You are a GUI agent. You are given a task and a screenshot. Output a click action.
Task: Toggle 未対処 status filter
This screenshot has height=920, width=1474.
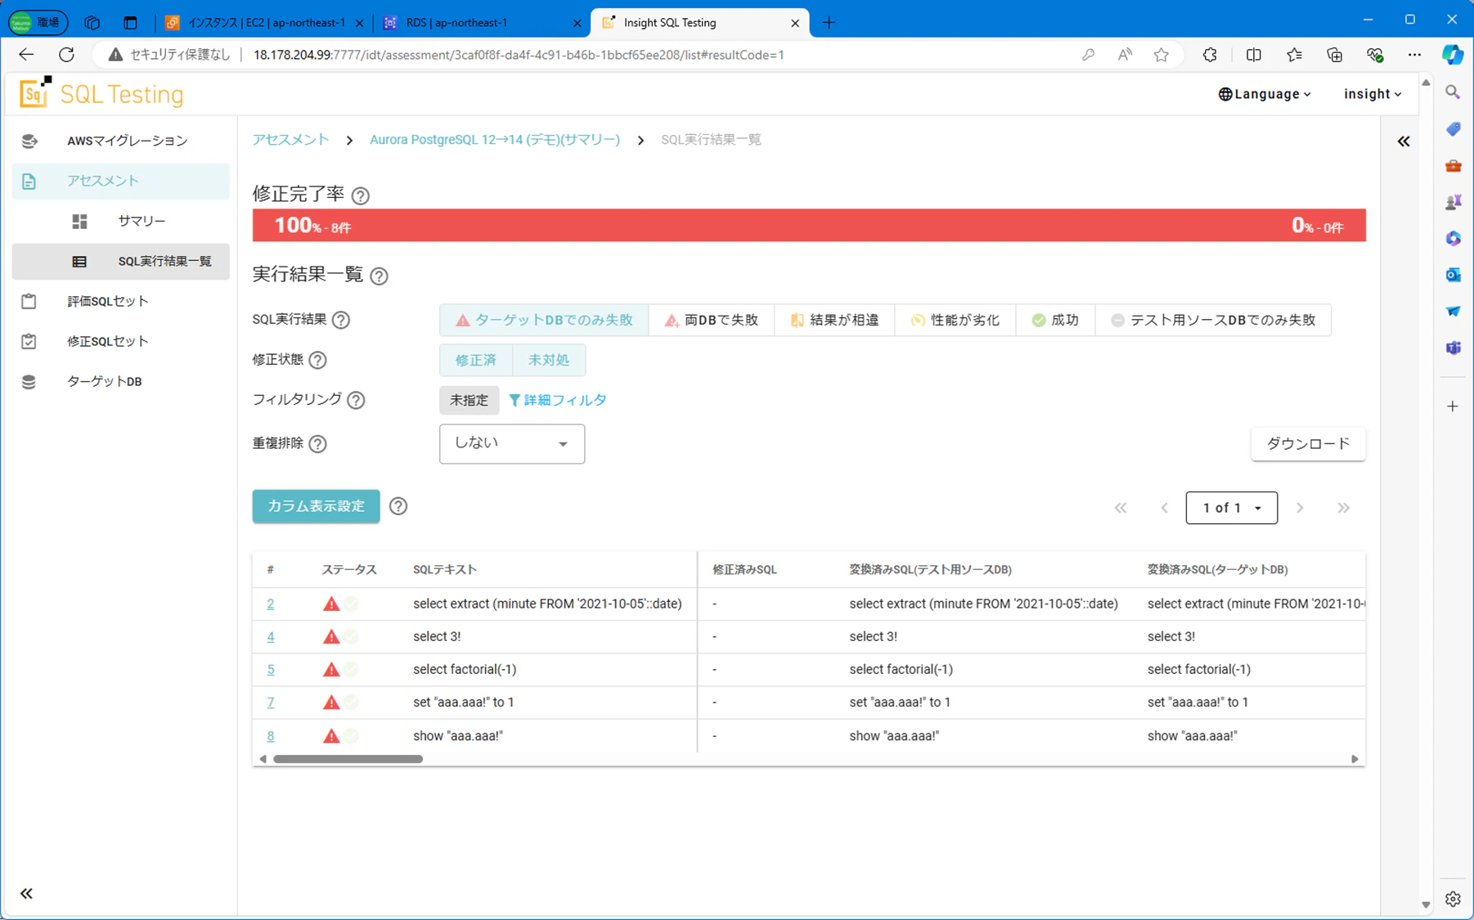549,360
